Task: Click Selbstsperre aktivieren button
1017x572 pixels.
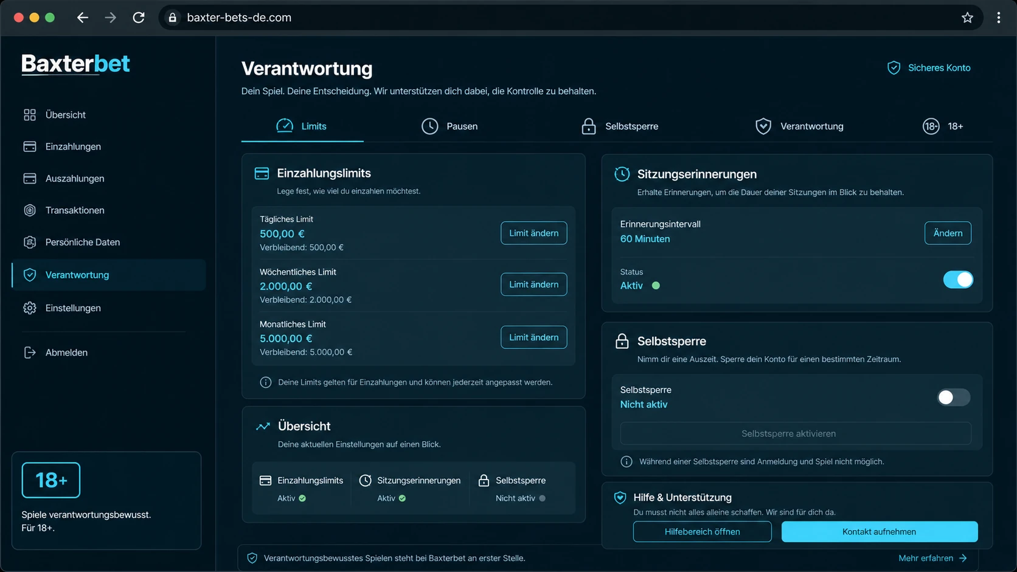Action: [x=795, y=433]
